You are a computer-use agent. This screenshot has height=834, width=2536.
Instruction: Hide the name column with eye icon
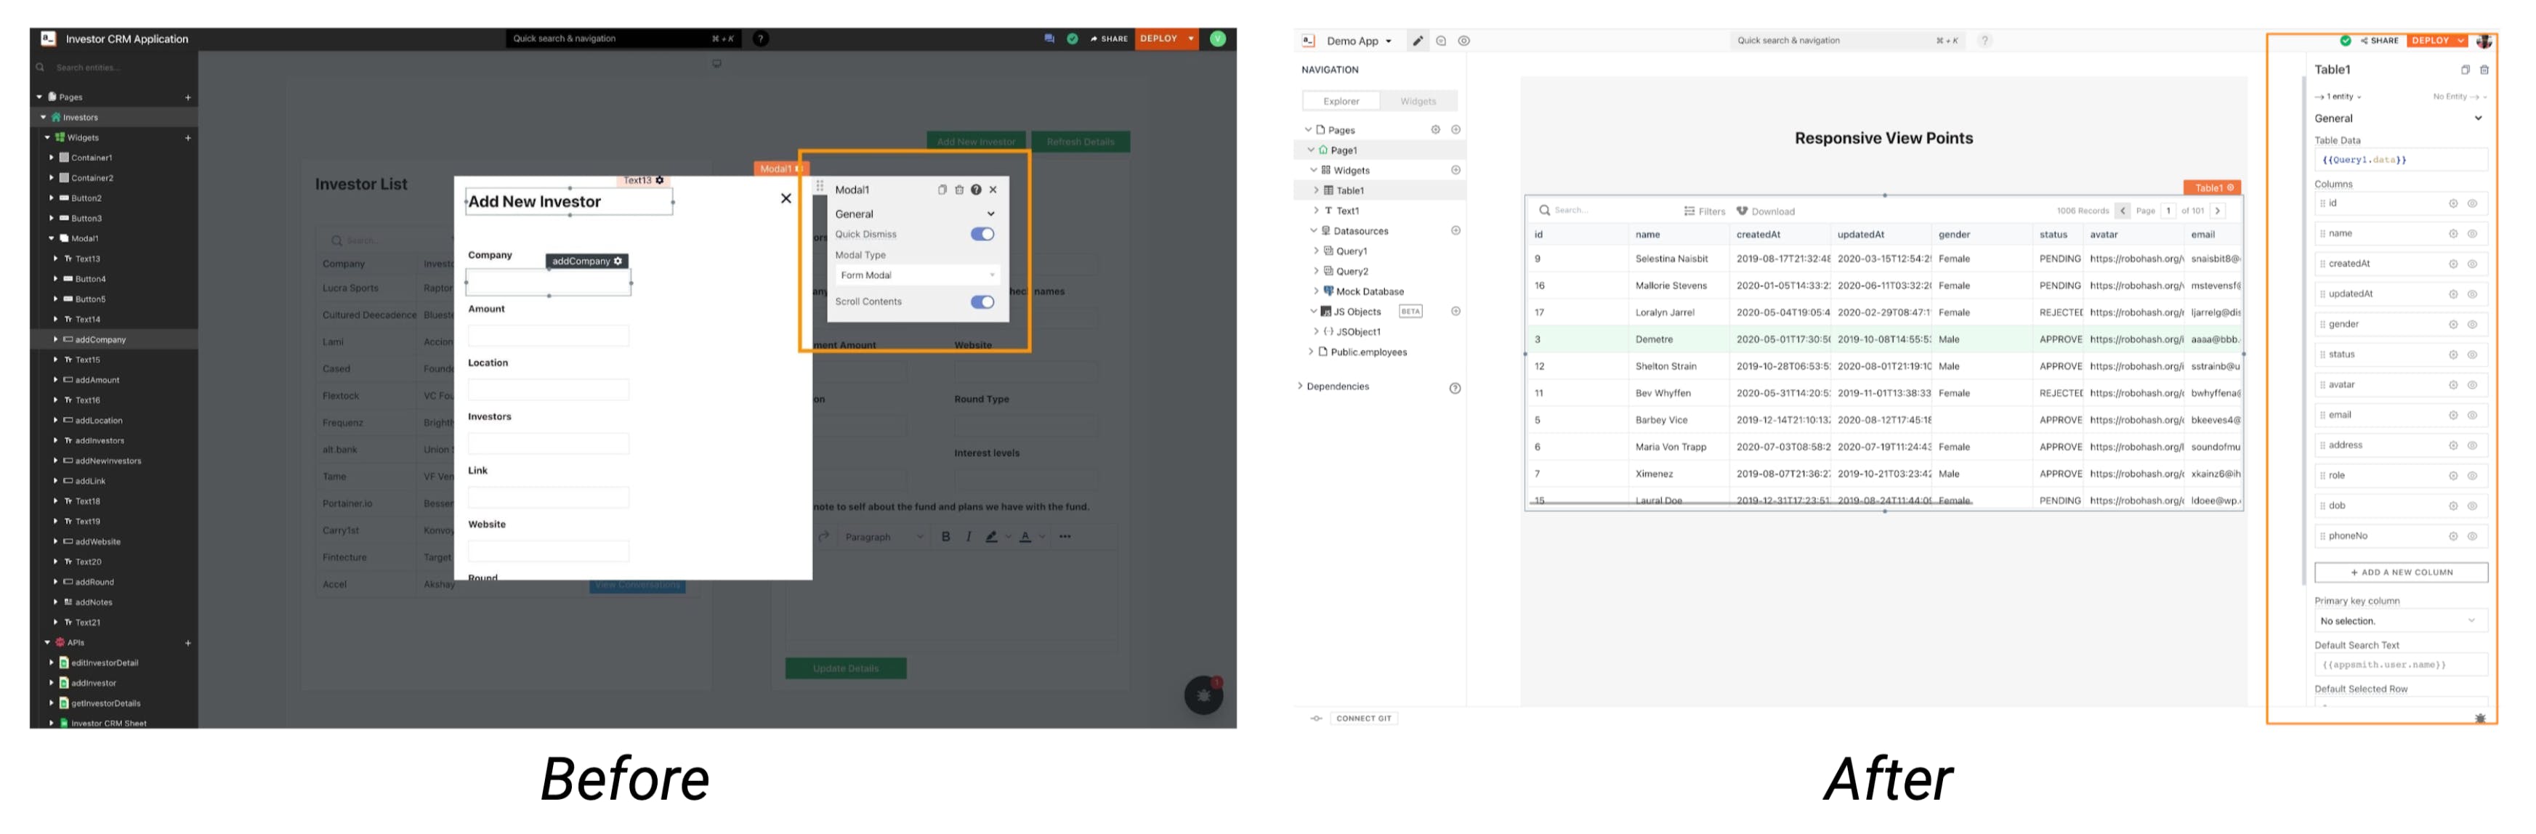click(2472, 235)
